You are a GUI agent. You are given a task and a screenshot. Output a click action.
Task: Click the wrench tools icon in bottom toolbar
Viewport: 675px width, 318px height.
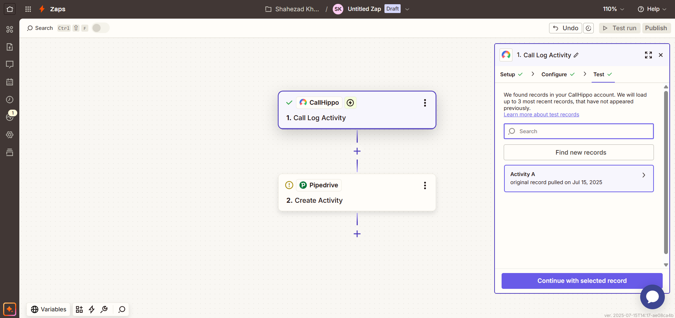coord(104,309)
